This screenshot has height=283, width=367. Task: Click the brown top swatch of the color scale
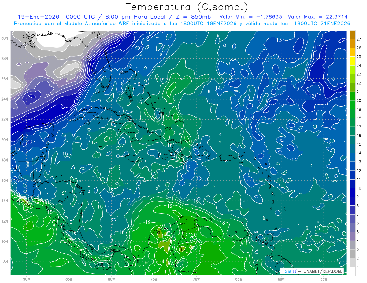pyautogui.click(x=353, y=35)
